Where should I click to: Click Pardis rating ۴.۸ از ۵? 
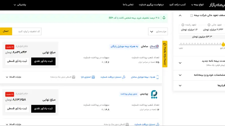click(x=105, y=109)
